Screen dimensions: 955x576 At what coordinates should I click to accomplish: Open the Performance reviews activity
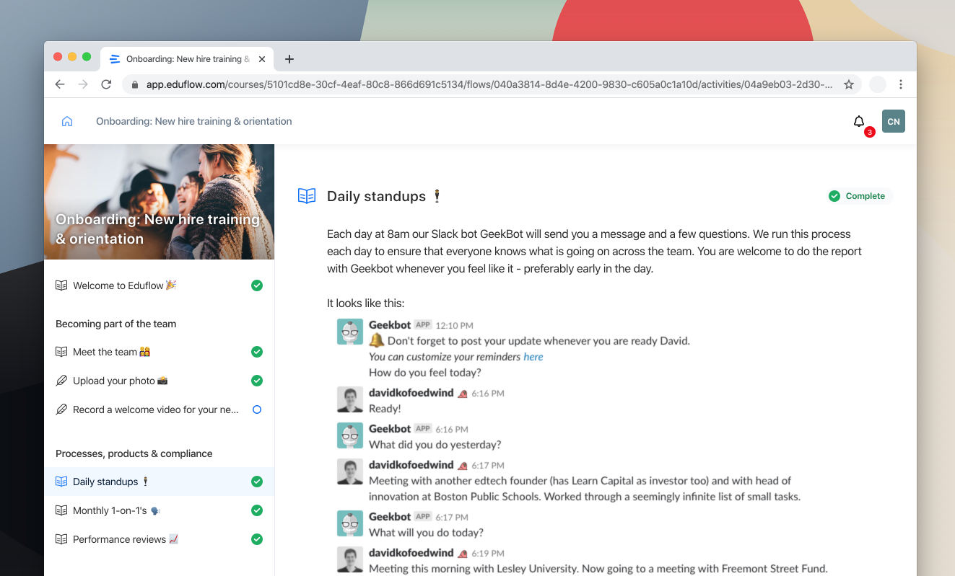pyautogui.click(x=159, y=539)
